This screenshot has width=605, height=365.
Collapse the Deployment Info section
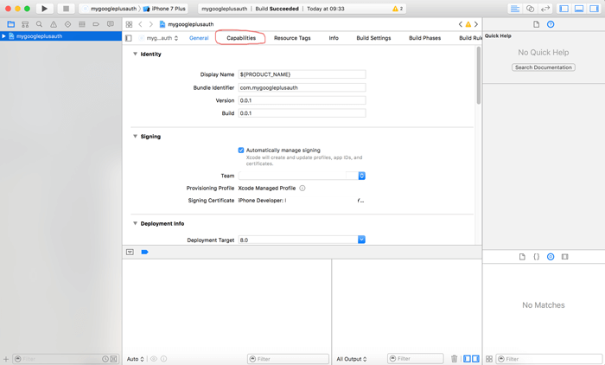(x=135, y=223)
